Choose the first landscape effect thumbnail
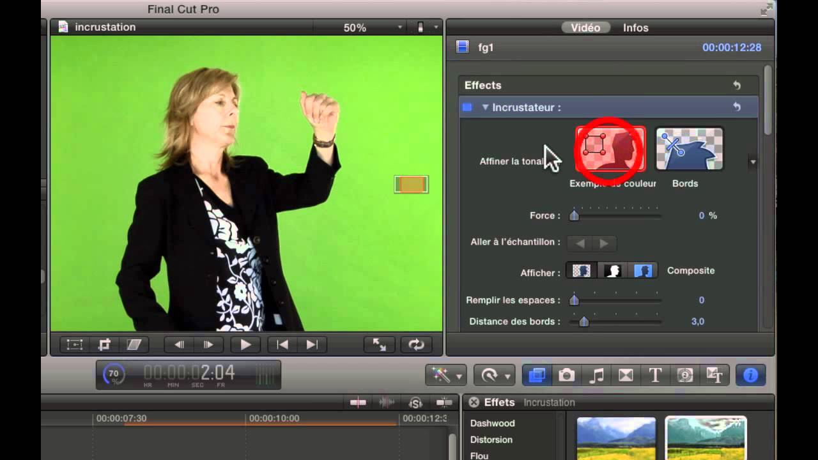This screenshot has height=460, width=818. click(616, 439)
